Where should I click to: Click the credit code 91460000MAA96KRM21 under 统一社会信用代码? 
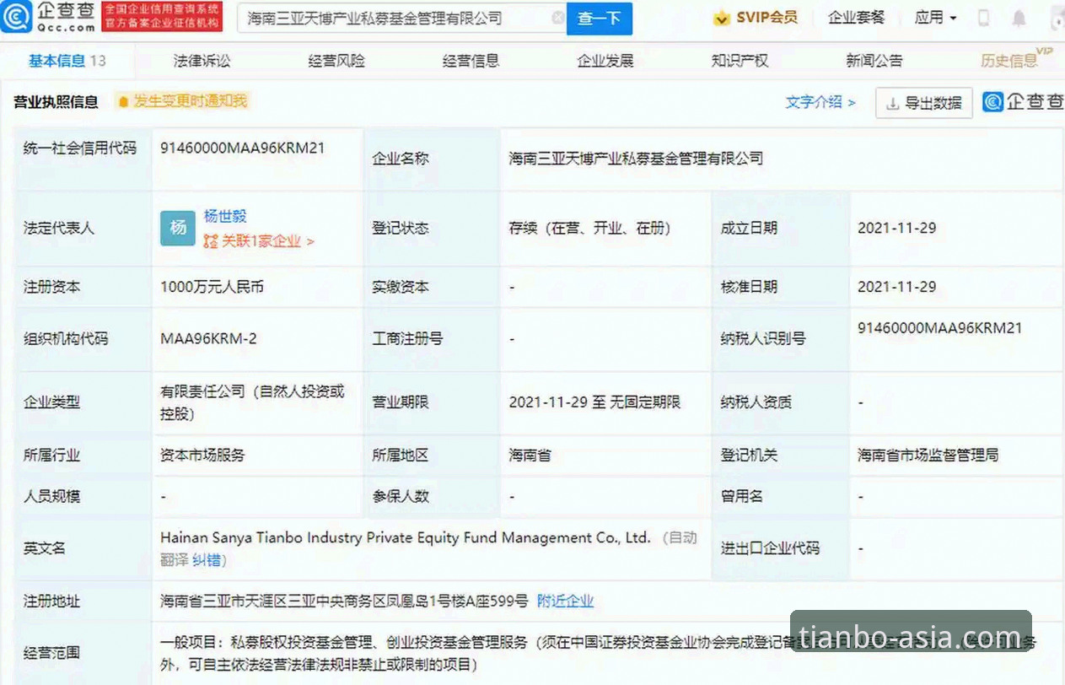click(x=243, y=148)
